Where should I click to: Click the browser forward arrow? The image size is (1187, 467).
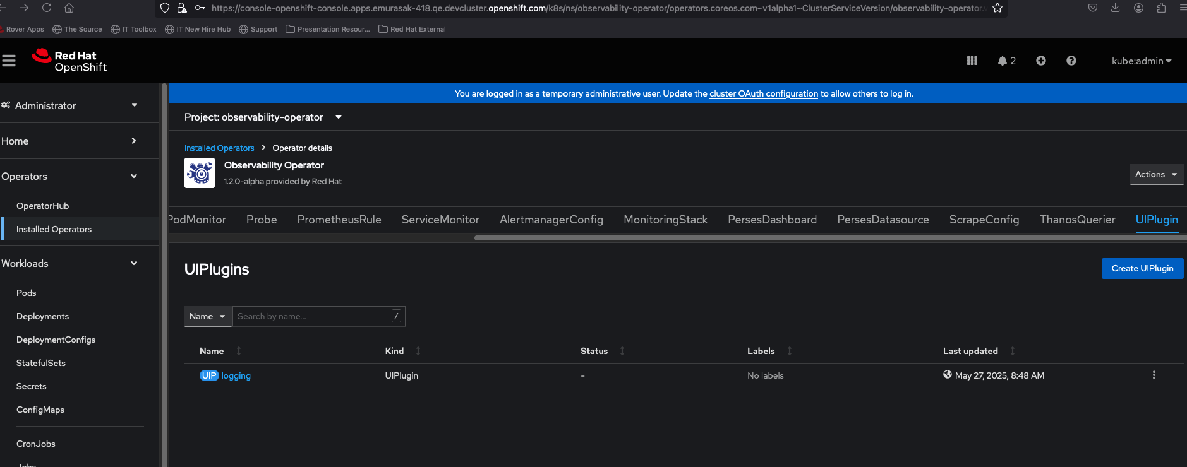click(x=24, y=8)
